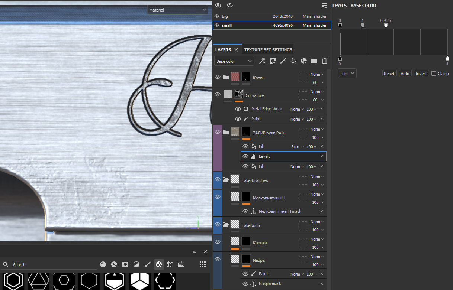Toggle visibility of big texture set
Screen dimensions: 453x290
pyautogui.click(x=217, y=16)
